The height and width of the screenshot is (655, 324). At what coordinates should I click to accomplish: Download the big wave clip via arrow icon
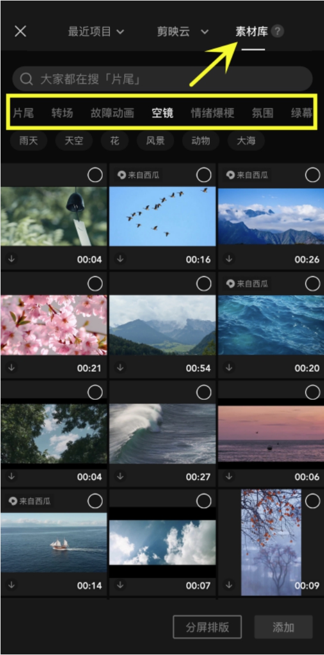(120, 476)
